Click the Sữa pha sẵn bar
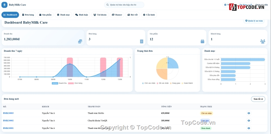Screen dimensions: 271x134 pyautogui.click(x=228, y=75)
